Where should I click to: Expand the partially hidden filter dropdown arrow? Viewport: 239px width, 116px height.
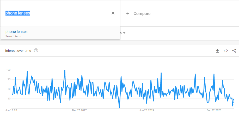pos(124,33)
